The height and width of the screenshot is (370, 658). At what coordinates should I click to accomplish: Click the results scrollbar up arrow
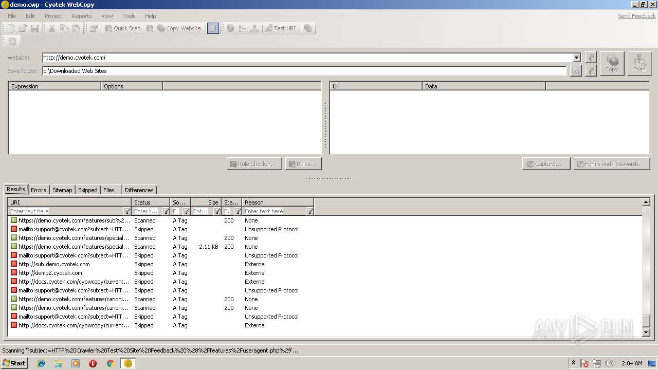coord(646,202)
